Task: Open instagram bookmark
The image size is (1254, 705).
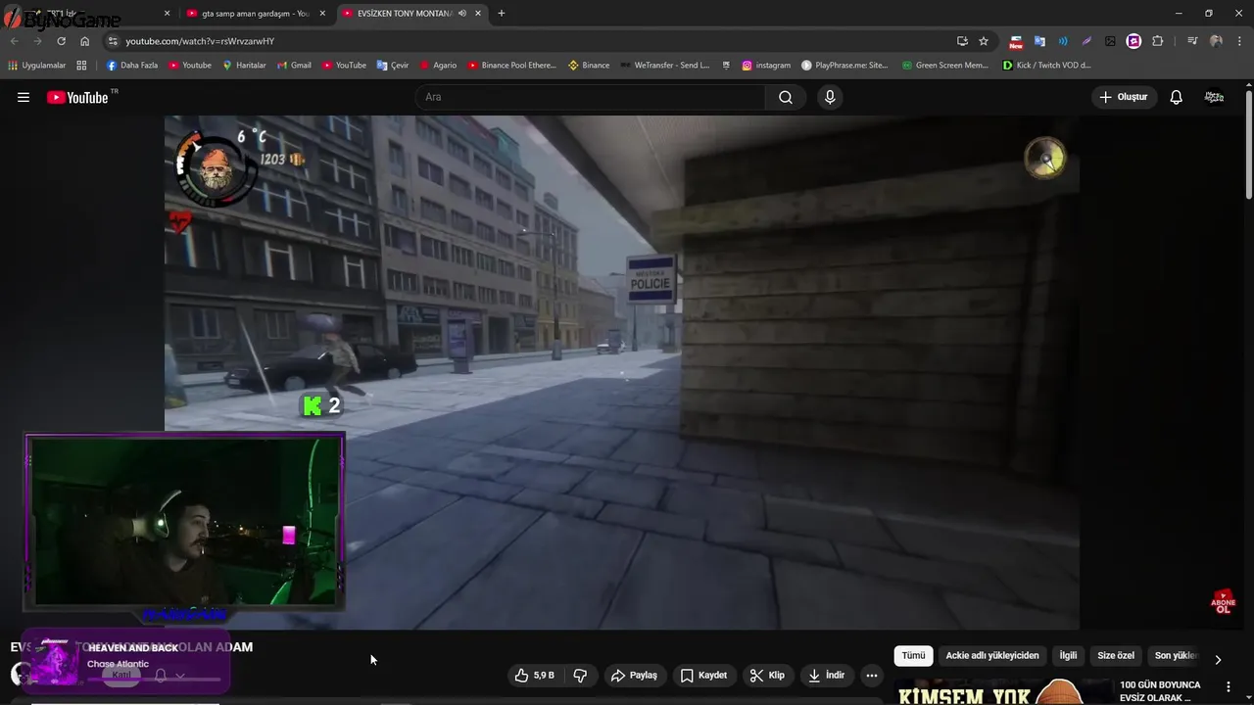Action: (x=766, y=66)
